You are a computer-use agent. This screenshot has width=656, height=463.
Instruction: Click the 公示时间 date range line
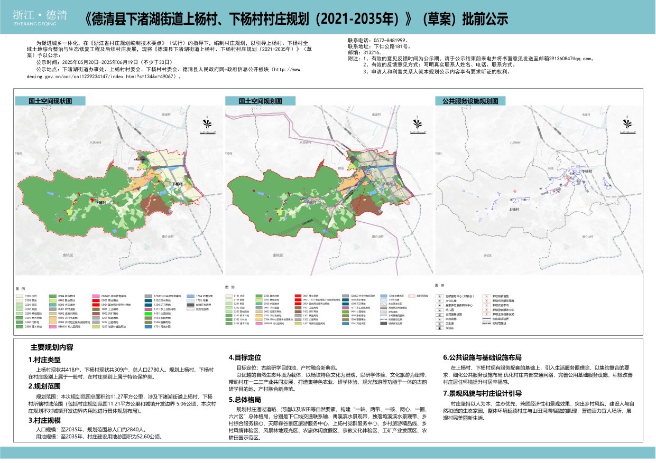104,62
